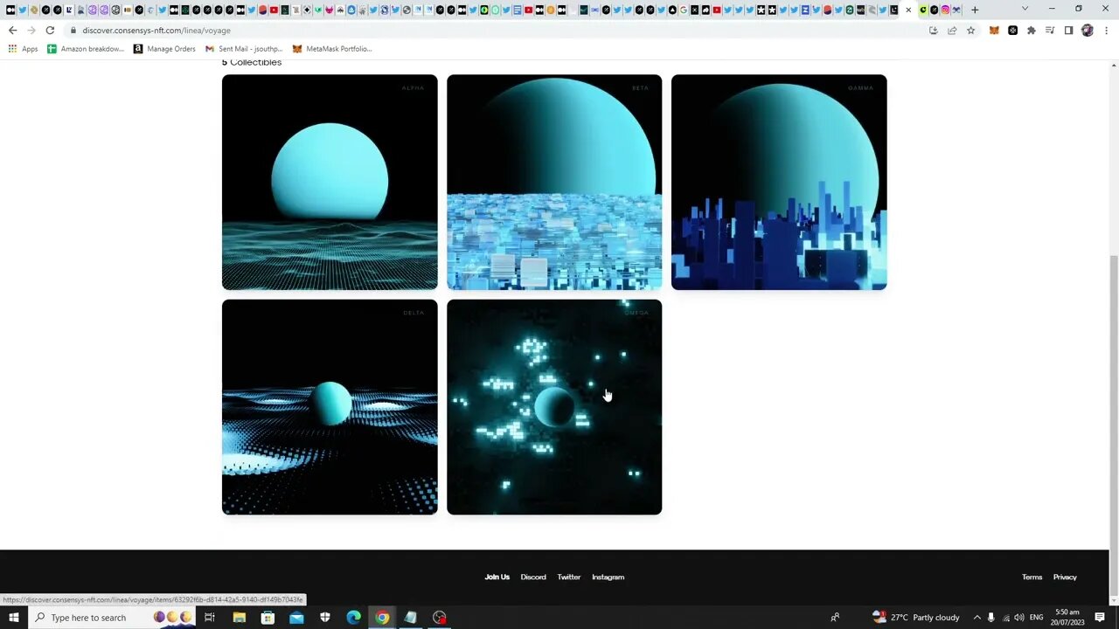
Task: Click the ENG language indicator
Action: coord(1036,618)
